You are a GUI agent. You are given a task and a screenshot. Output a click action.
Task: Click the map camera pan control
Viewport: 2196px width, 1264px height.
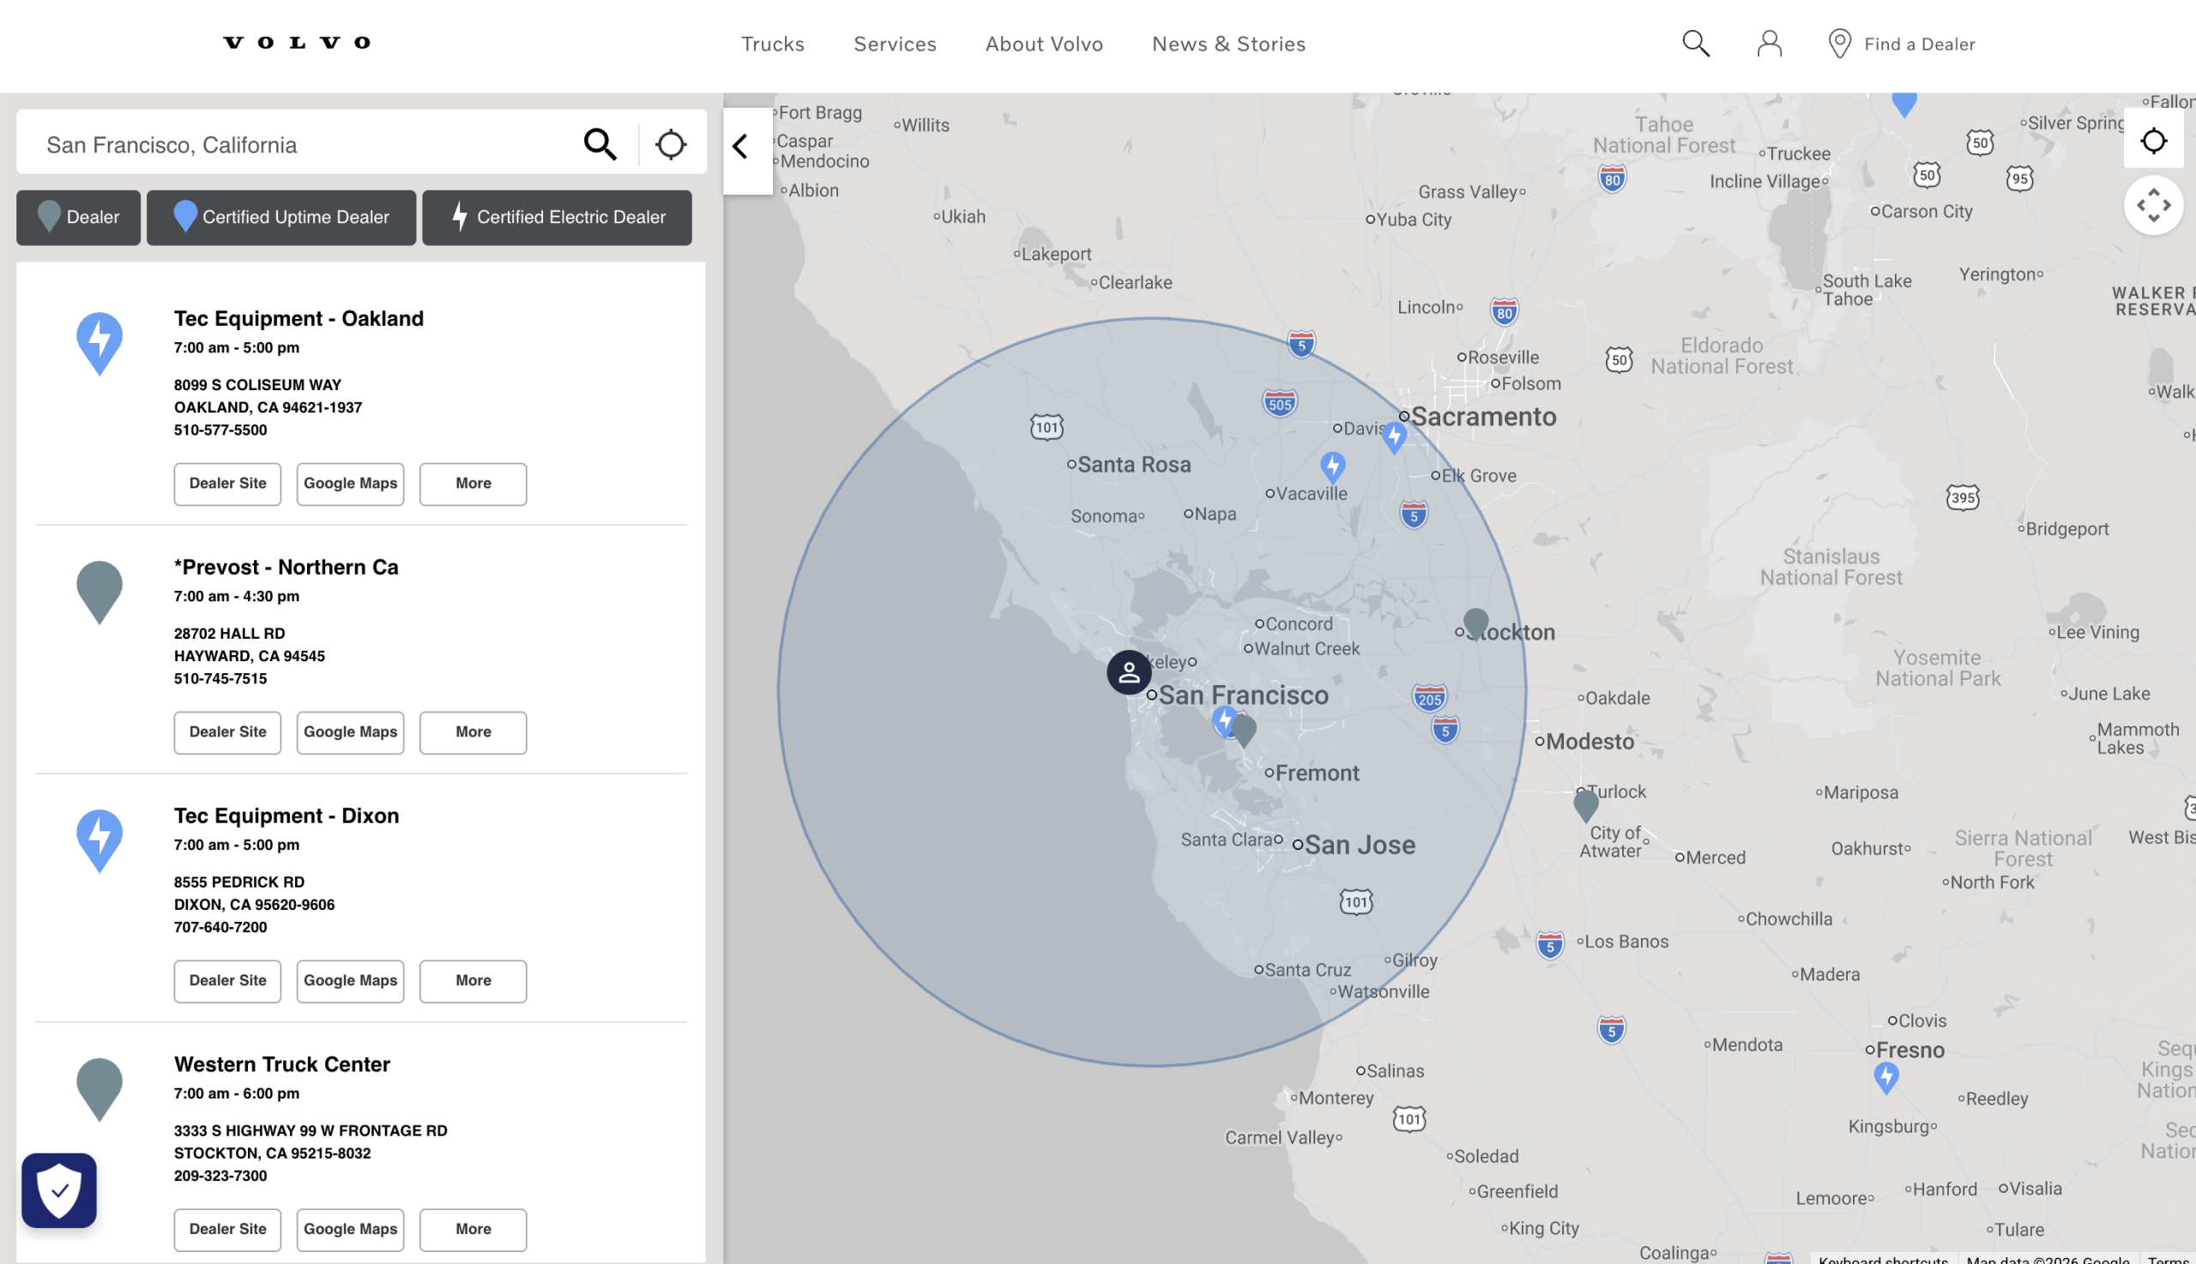pos(2152,206)
